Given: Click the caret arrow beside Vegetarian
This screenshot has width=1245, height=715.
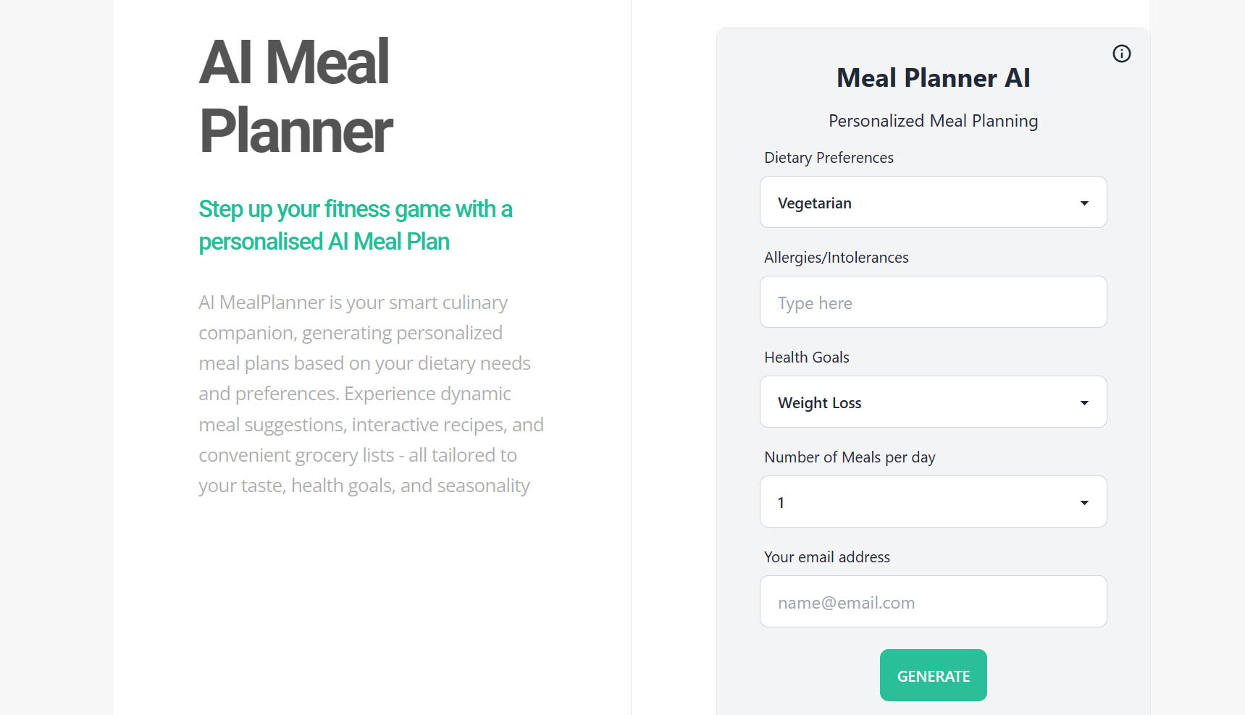Looking at the screenshot, I should tap(1084, 203).
